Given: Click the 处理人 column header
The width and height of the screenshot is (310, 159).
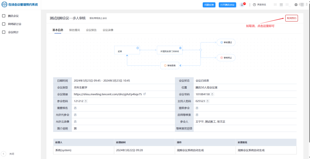Looking at the screenshot, I should (84, 142).
